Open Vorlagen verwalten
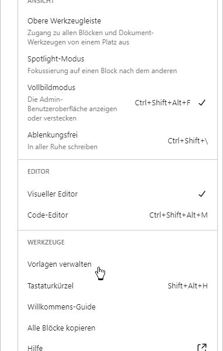223x351 pixels. click(x=117, y=264)
